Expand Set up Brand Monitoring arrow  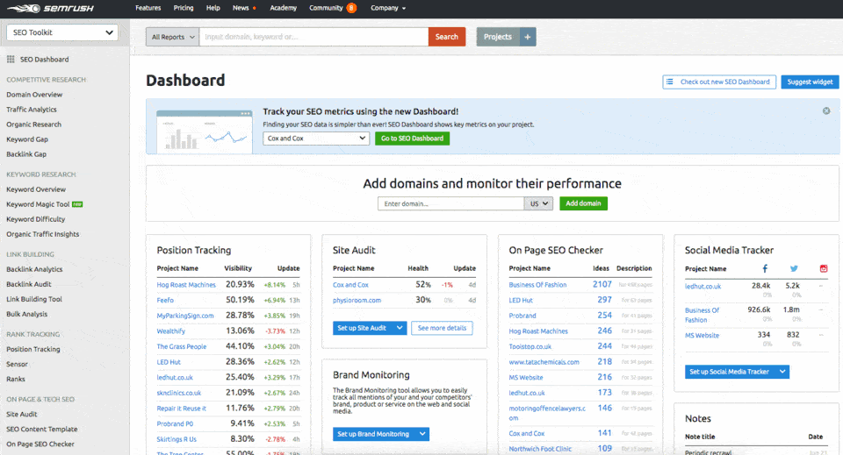(x=422, y=434)
